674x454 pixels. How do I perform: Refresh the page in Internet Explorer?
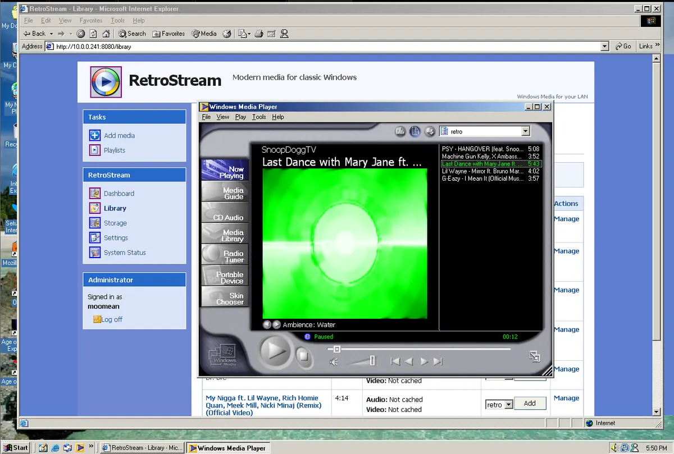pyautogui.click(x=93, y=34)
